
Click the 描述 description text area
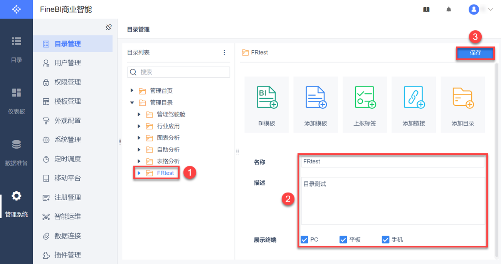(x=393, y=201)
